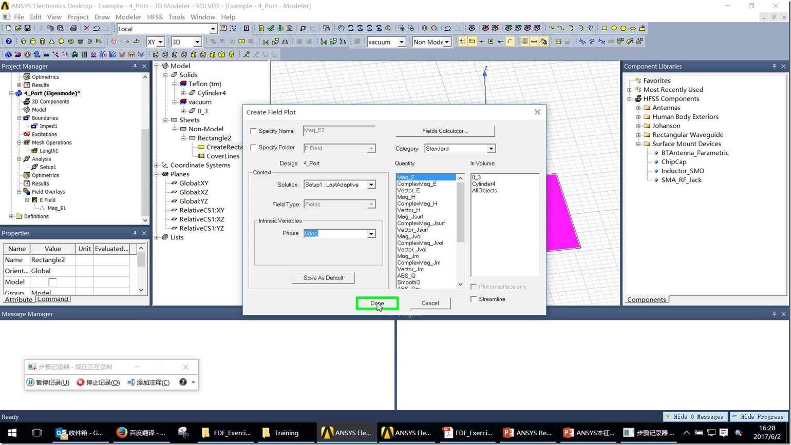Click the Validate green checkmark icon
Viewport: 791px width, 445px height.
coord(271,28)
